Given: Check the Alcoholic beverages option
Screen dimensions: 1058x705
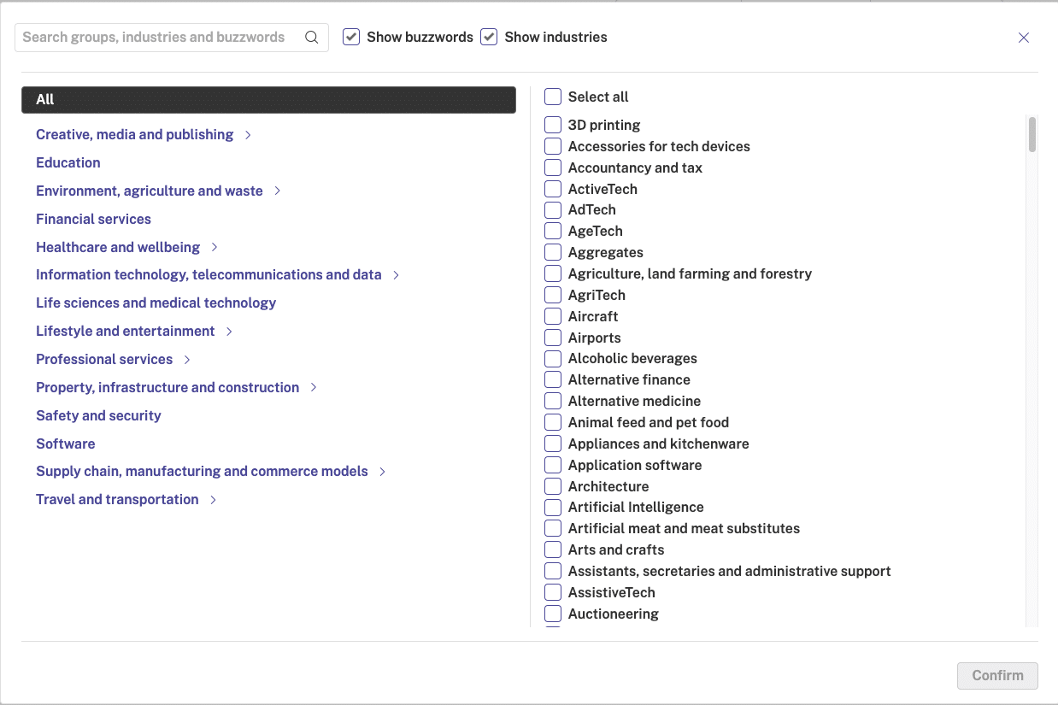Looking at the screenshot, I should point(552,358).
